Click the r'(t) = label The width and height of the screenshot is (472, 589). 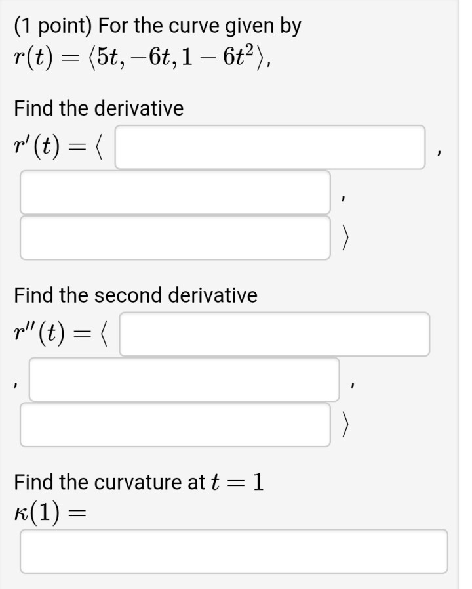[58, 147]
